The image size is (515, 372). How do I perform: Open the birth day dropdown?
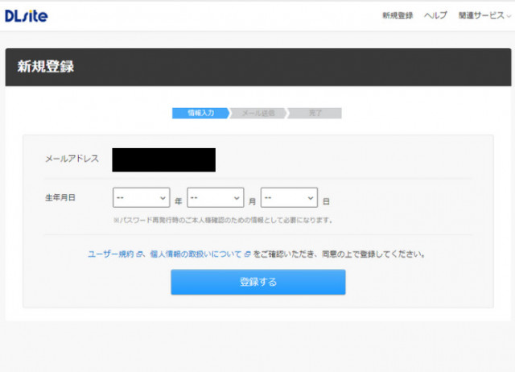tap(289, 197)
